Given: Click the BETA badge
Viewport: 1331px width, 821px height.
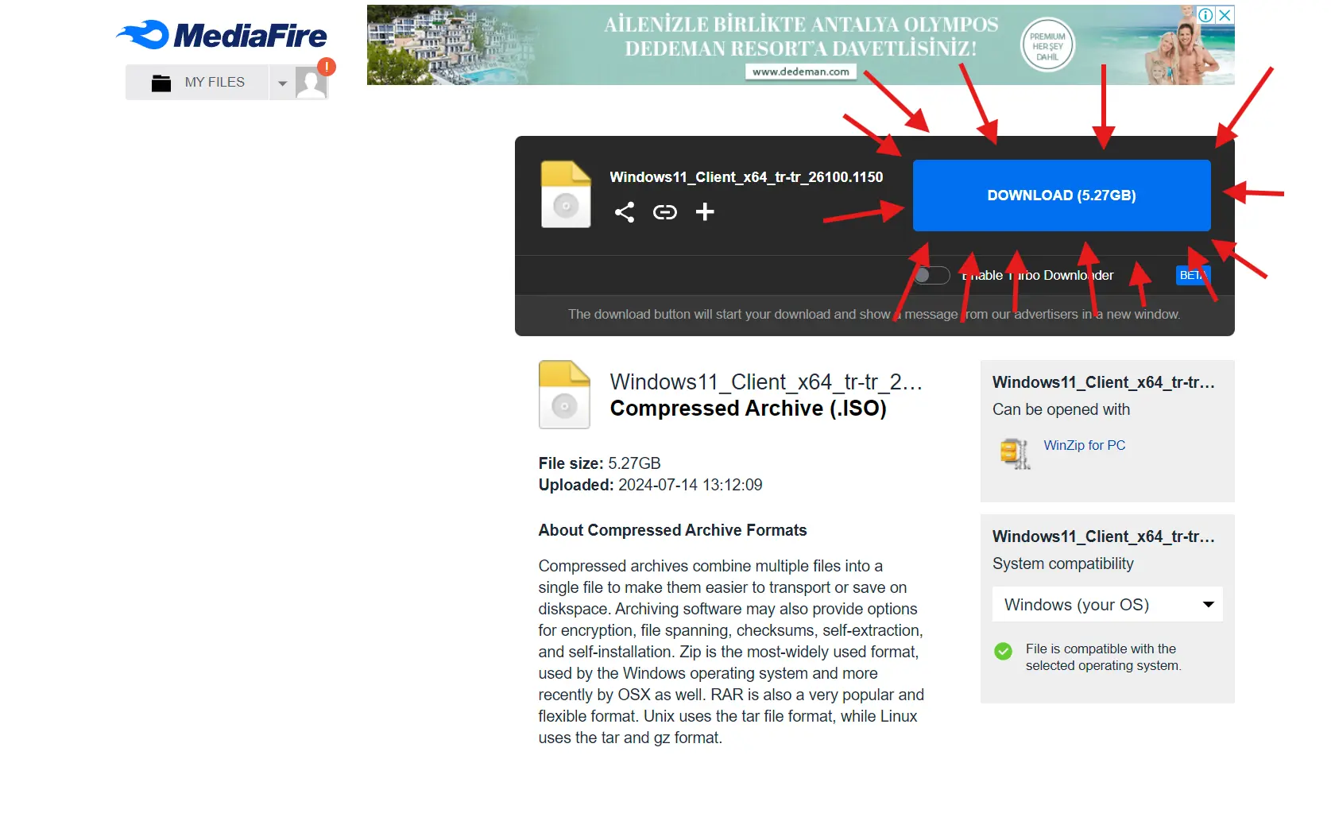Looking at the screenshot, I should click(1193, 275).
